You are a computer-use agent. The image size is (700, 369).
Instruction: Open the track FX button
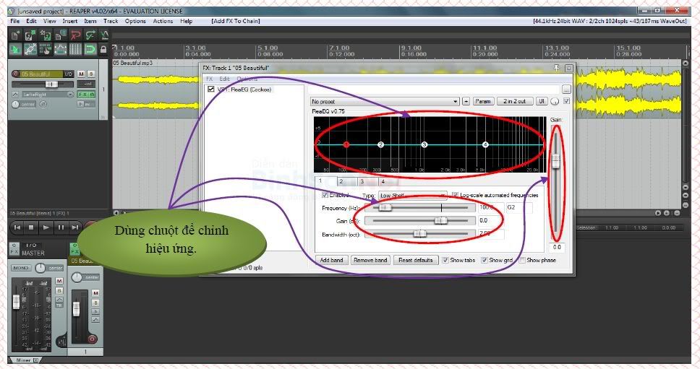(82, 95)
